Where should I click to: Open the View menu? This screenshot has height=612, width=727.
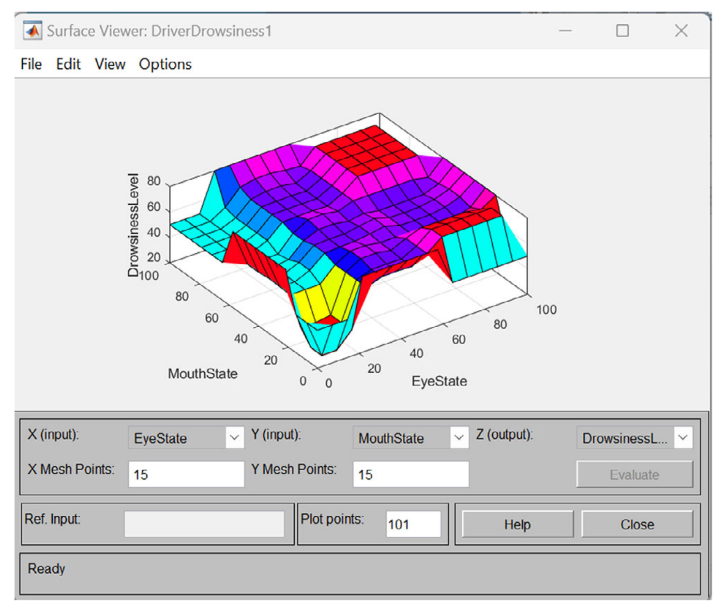click(x=110, y=64)
